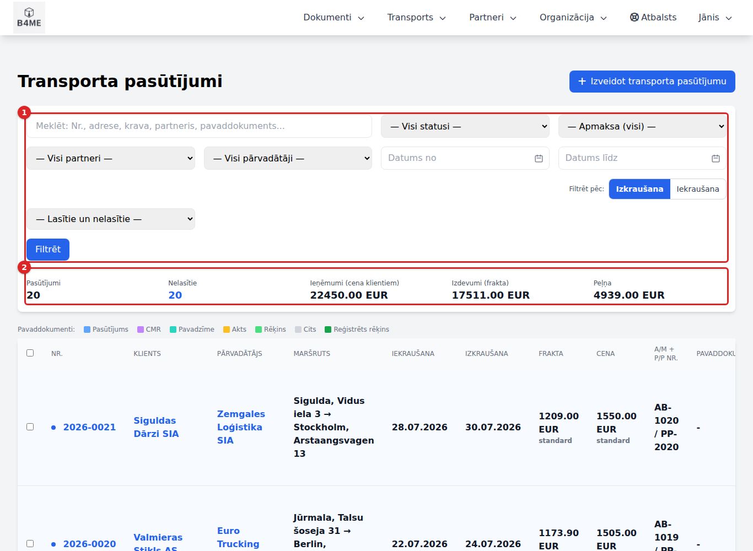
Task: Open calendar icon in Datums līdz field
Action: click(x=716, y=158)
